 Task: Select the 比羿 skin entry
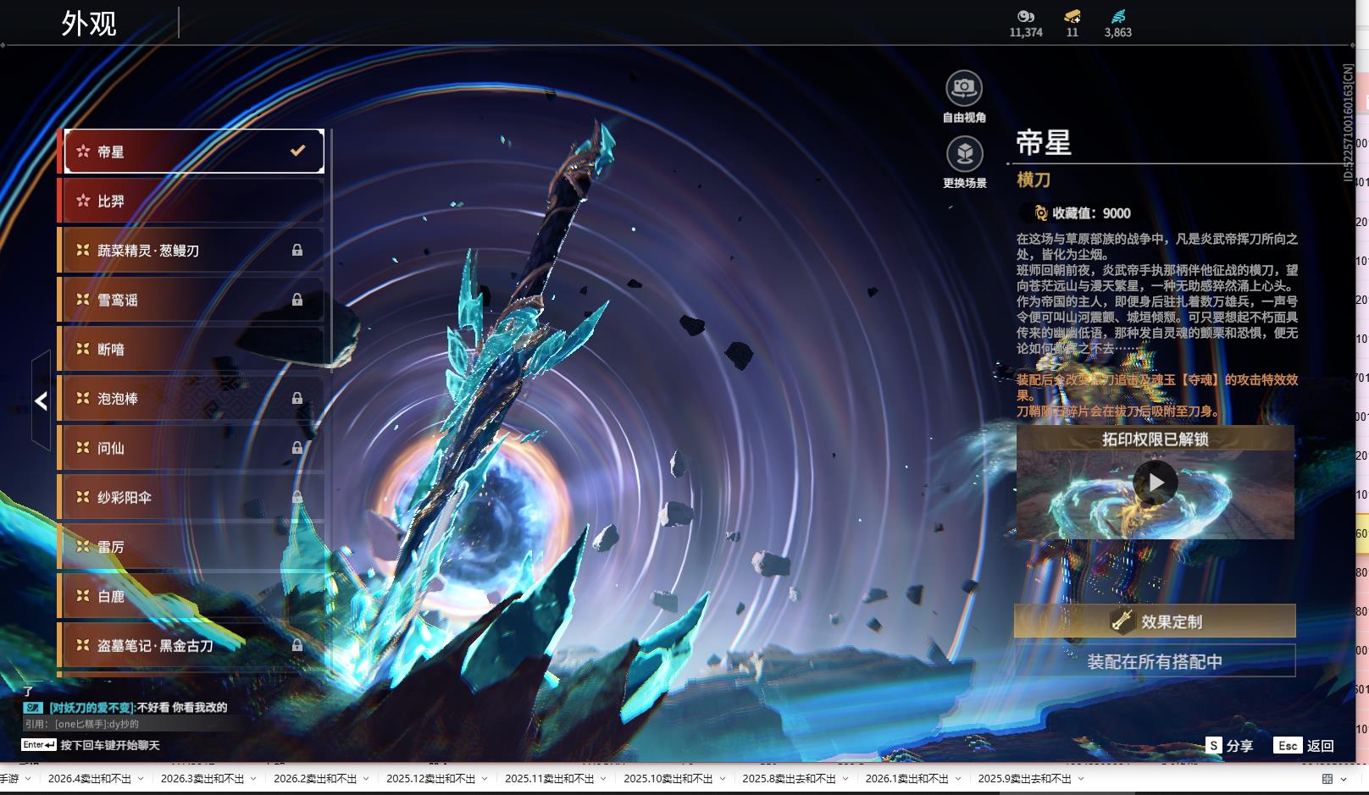pyautogui.click(x=193, y=201)
